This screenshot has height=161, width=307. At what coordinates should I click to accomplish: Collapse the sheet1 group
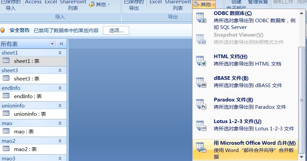60,53
